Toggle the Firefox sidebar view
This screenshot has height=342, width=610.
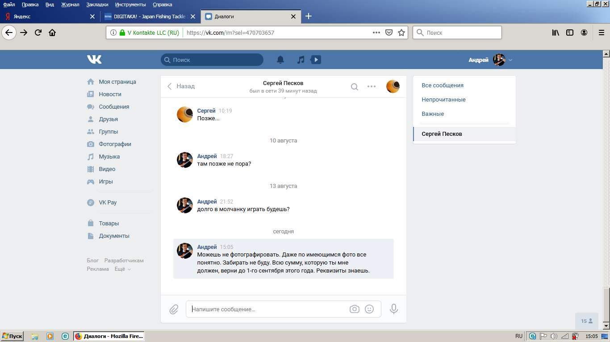coord(570,33)
